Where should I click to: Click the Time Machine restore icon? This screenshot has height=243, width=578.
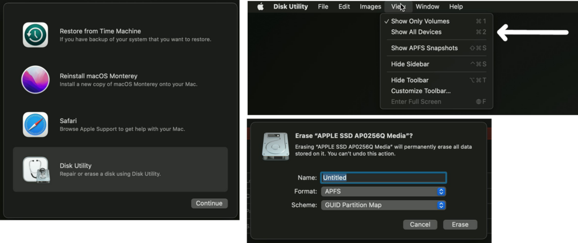pyautogui.click(x=35, y=35)
